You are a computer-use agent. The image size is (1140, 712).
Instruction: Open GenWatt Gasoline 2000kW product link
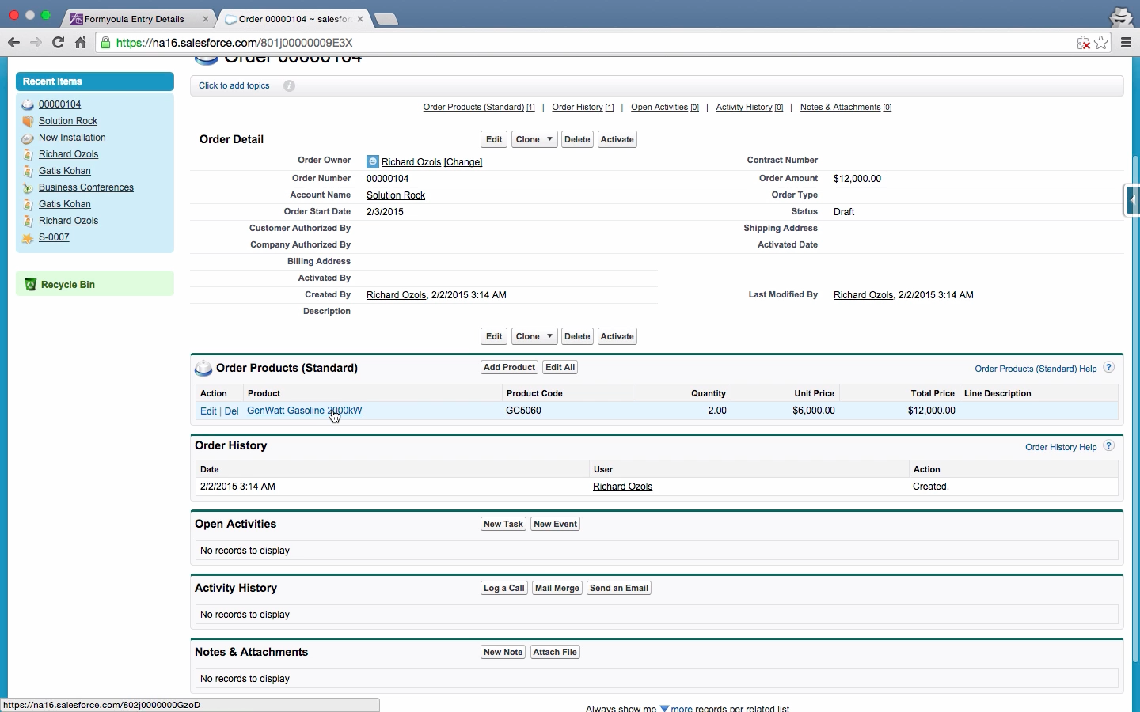point(305,411)
